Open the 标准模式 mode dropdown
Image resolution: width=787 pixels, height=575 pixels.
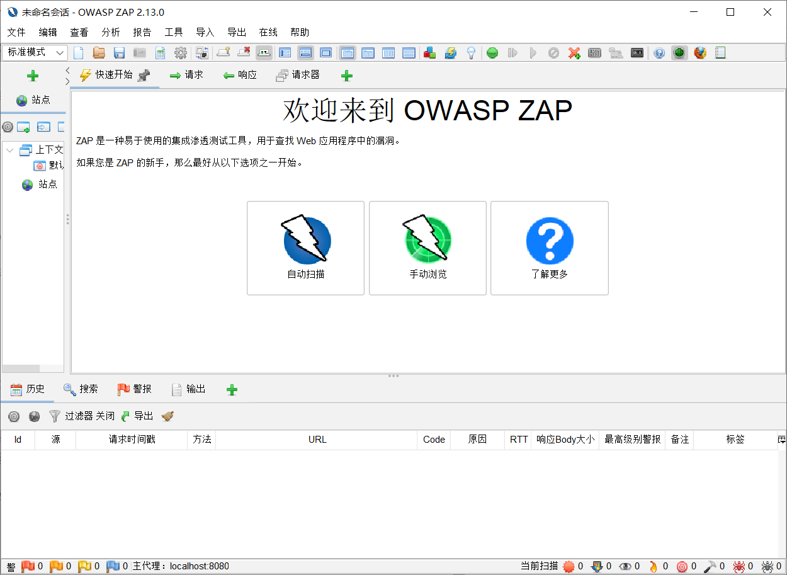pyautogui.click(x=35, y=52)
